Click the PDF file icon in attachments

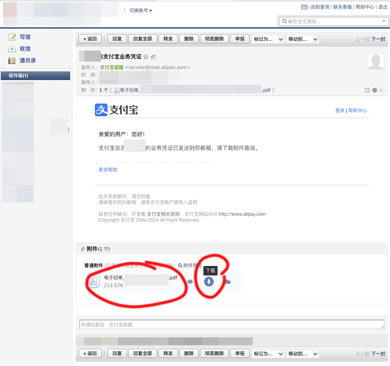pyautogui.click(x=94, y=282)
